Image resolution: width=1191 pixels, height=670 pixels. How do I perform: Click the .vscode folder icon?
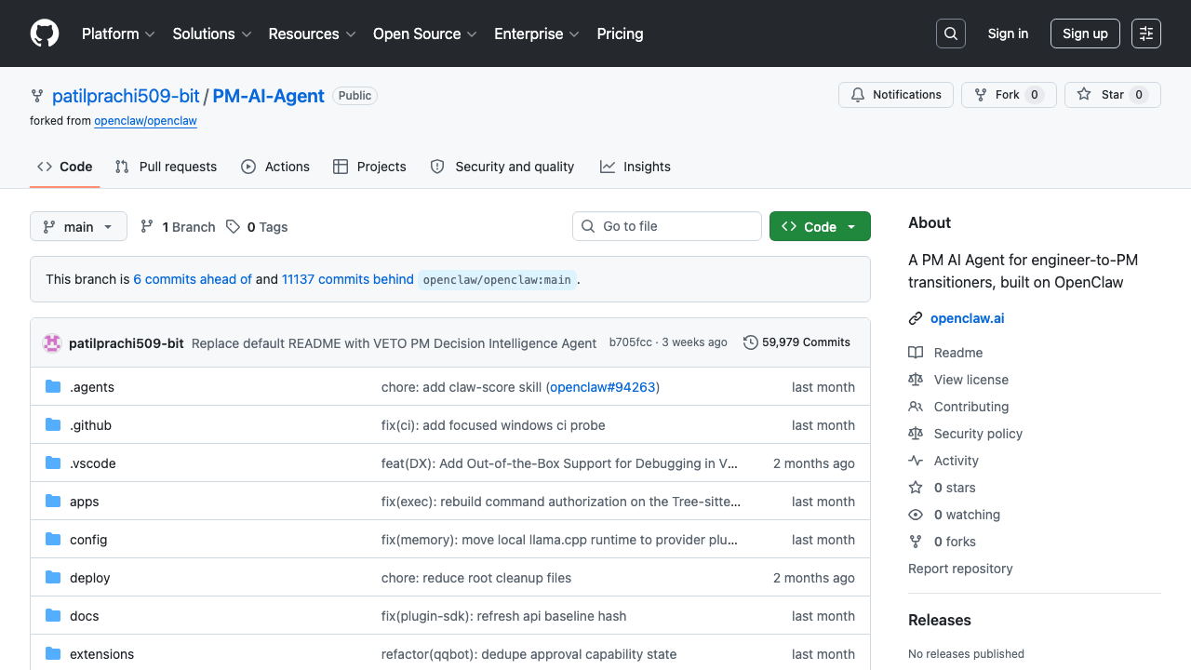(x=53, y=463)
